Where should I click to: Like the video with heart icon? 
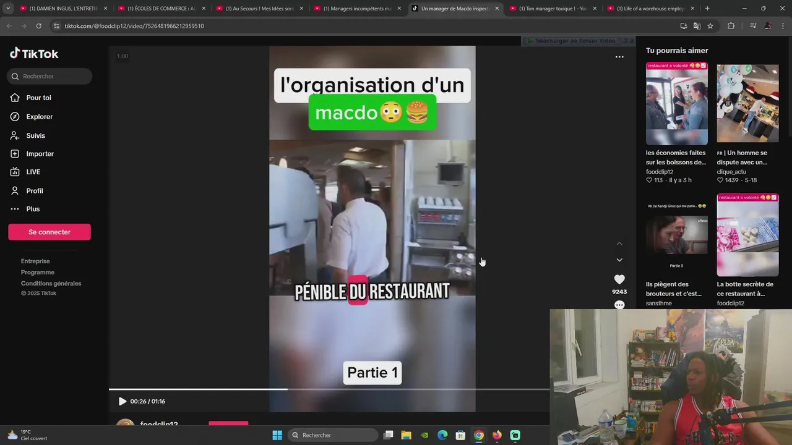619,279
